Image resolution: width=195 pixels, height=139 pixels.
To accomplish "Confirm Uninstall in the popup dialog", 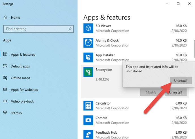I will 181,81.
